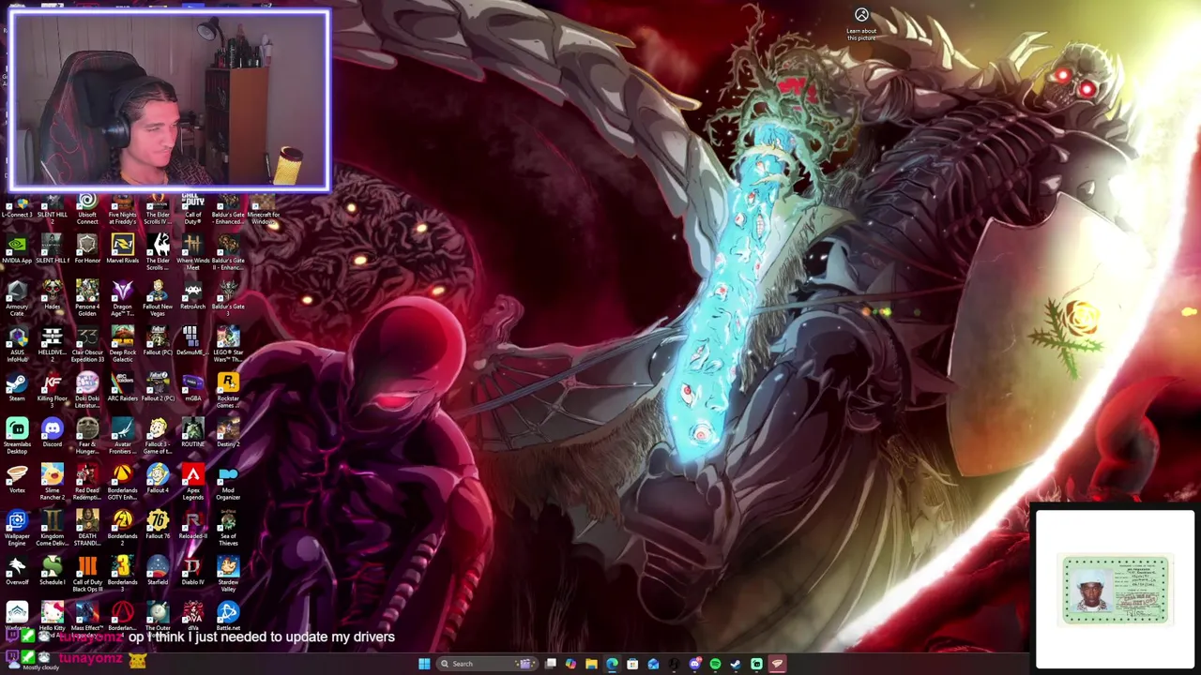Open the RetroArch desktop icon

[x=192, y=296]
